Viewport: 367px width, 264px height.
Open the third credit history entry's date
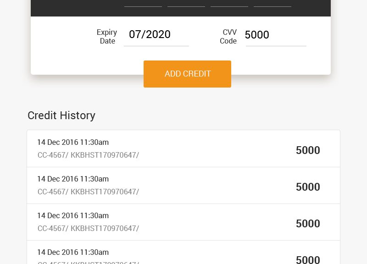(73, 215)
